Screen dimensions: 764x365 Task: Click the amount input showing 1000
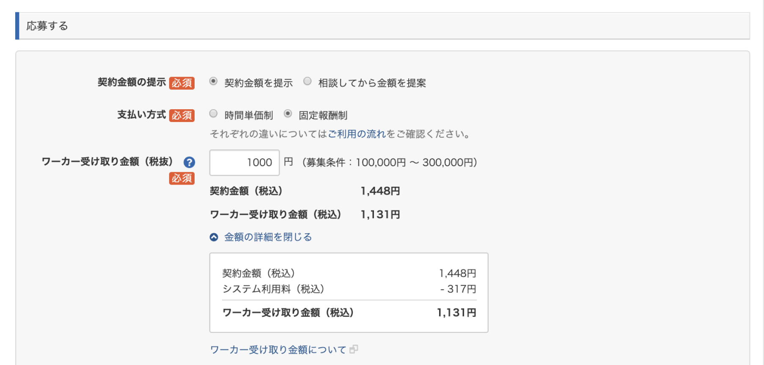pos(245,162)
